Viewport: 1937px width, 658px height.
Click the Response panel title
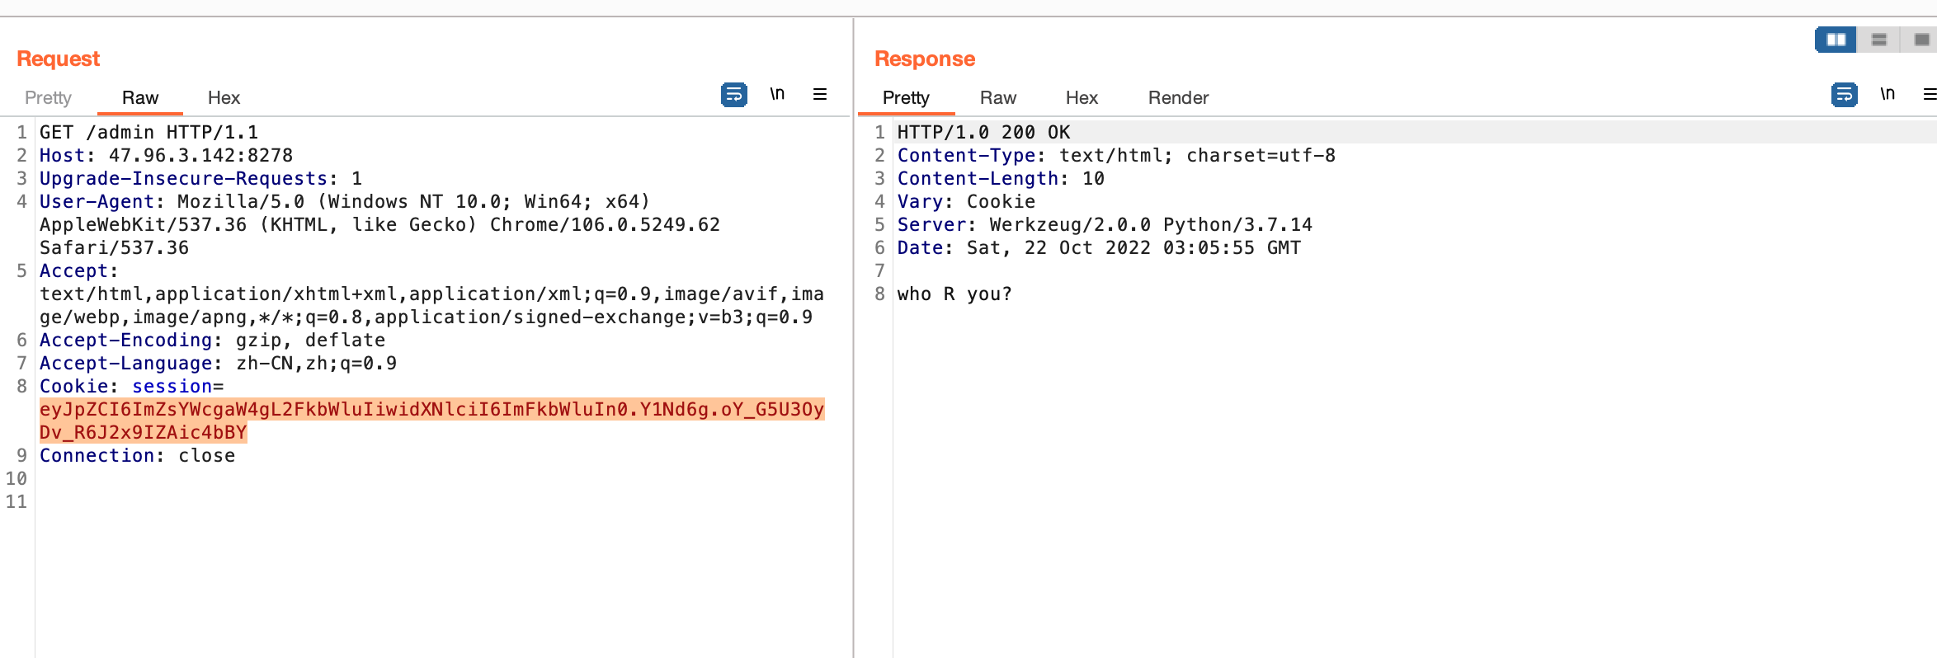(x=925, y=59)
